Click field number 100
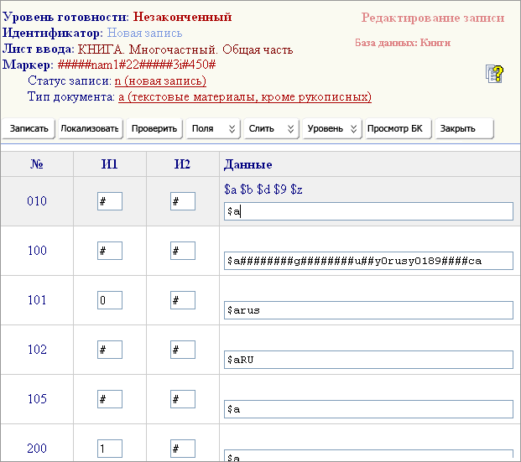This screenshot has height=462, width=521. [x=37, y=251]
